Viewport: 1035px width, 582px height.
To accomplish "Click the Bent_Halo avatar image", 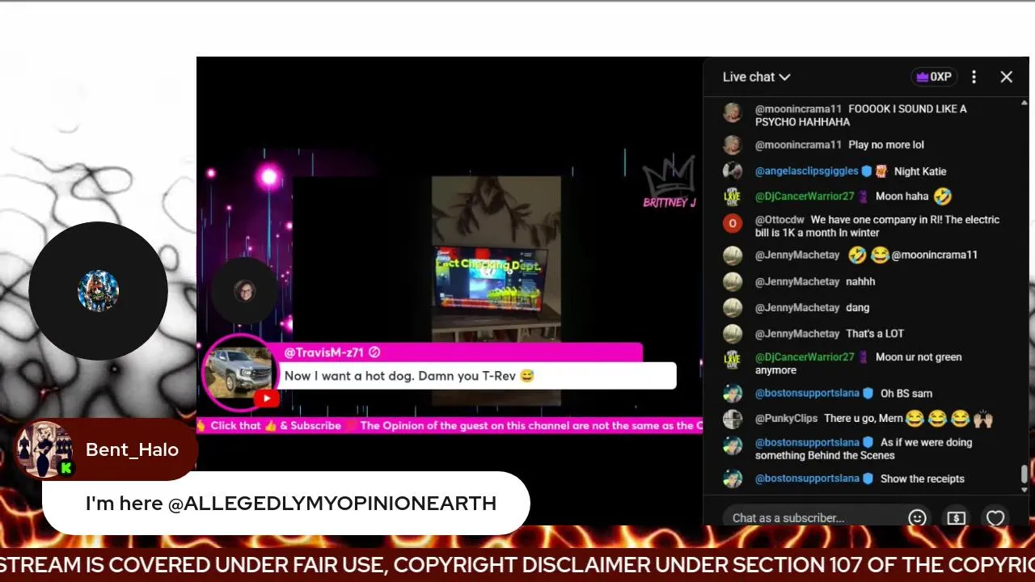I will point(44,449).
